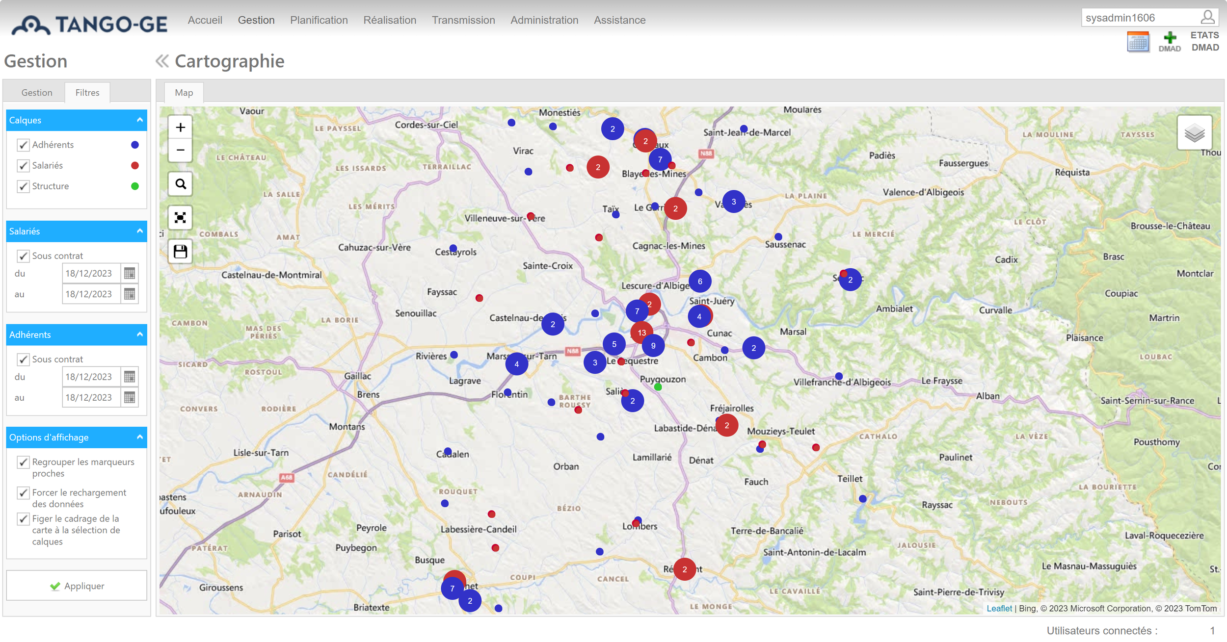This screenshot has height=642, width=1227.
Task: Click the user profile icon
Action: click(x=1207, y=18)
